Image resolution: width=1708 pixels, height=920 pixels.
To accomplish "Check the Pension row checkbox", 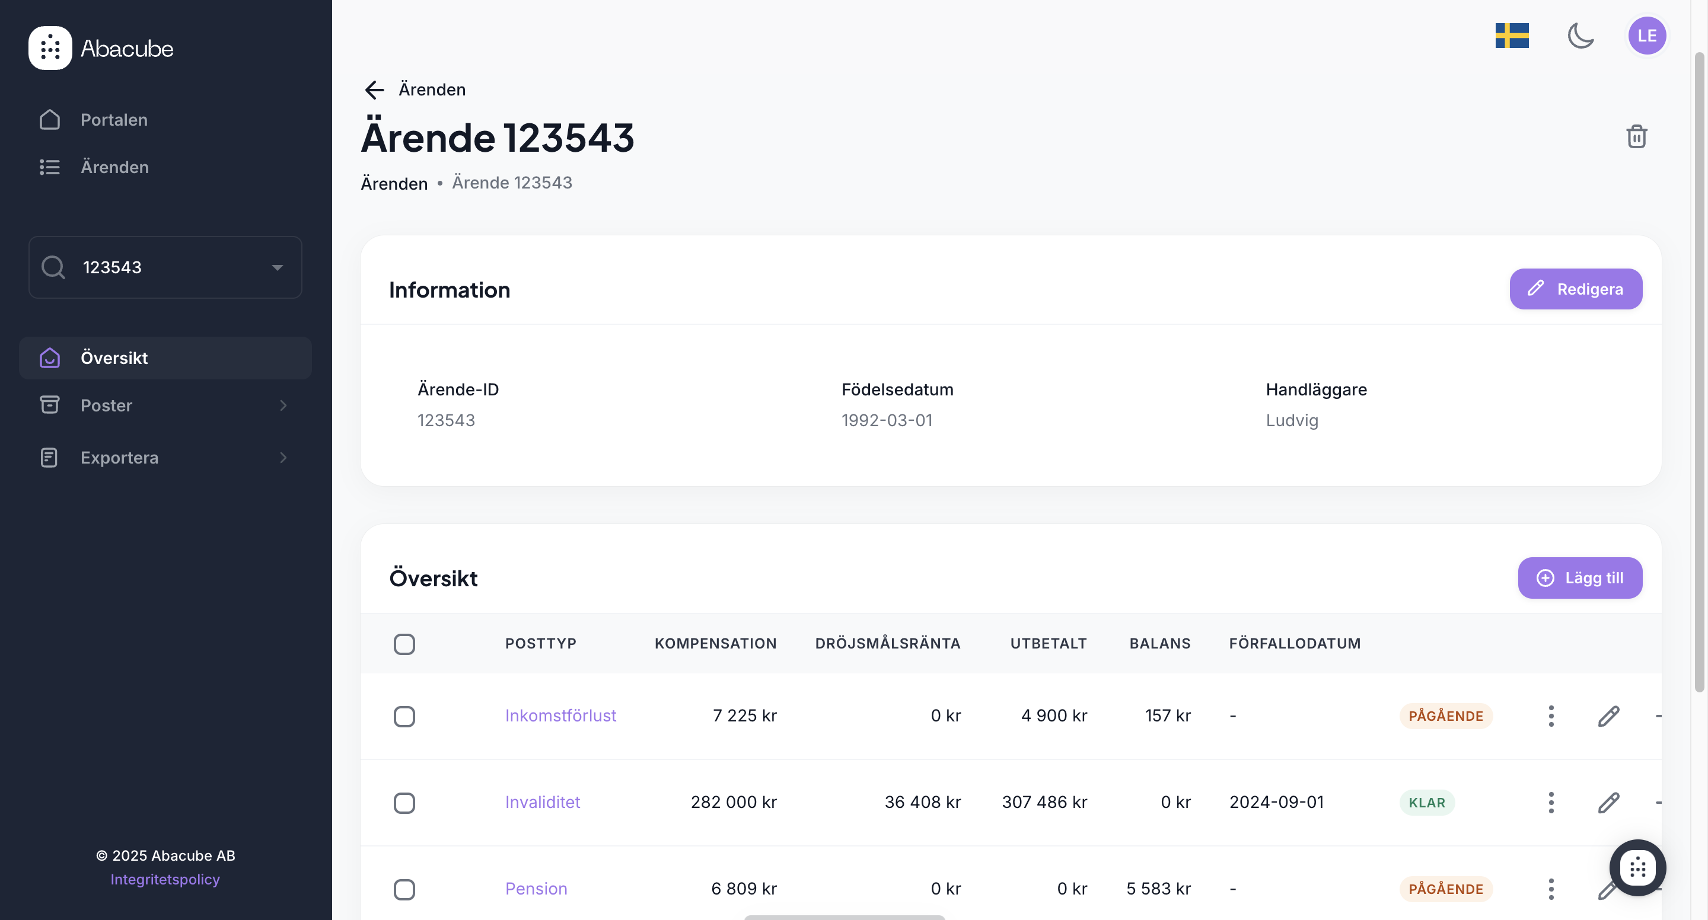I will 404,889.
